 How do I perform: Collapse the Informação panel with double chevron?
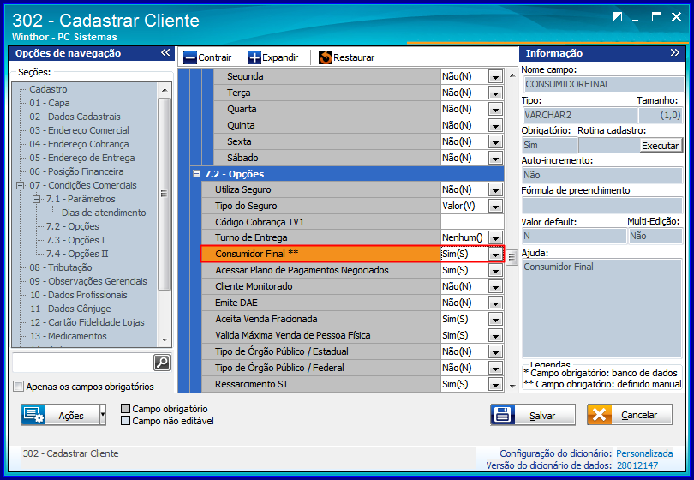pyautogui.click(x=674, y=52)
